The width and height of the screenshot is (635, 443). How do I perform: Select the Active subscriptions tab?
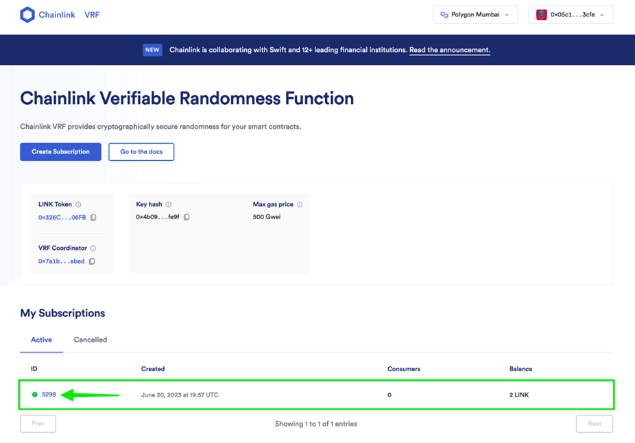[x=41, y=340]
